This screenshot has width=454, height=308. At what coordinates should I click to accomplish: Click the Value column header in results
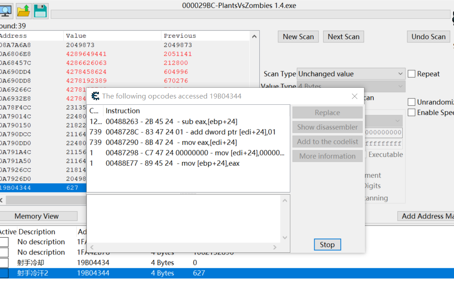tap(112, 36)
